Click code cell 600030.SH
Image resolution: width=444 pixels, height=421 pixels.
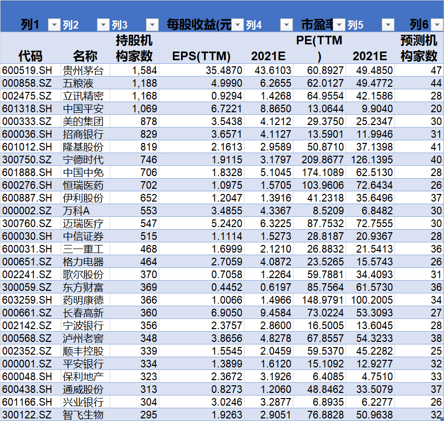31,236
